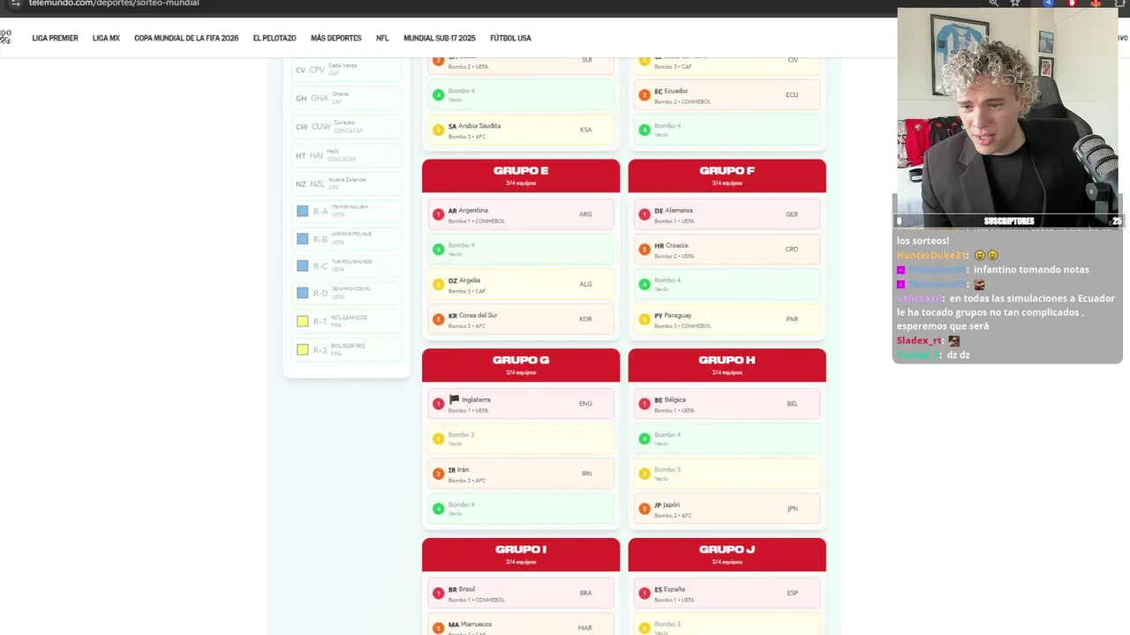Click the 'infantino tomando notas' chat message

(1031, 270)
